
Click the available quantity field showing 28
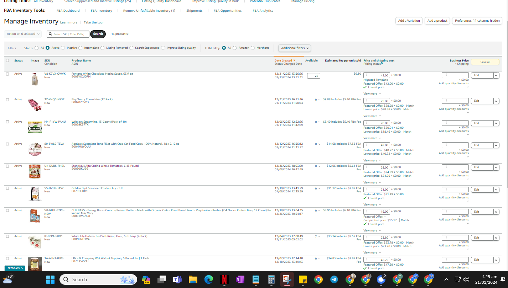313,75
